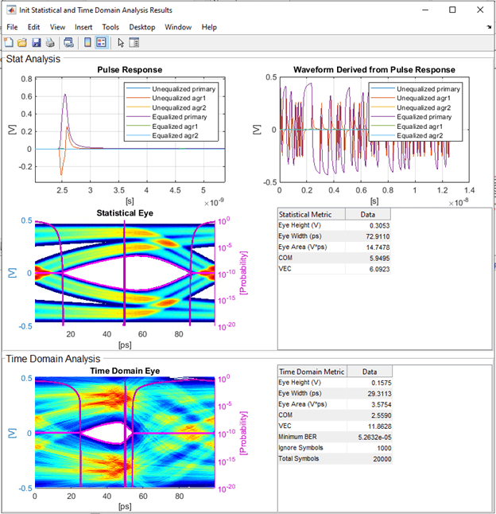Viewport: 496px width, 514px height.
Task: Toggle the Insert Legend toolbar button
Action: pos(101,42)
